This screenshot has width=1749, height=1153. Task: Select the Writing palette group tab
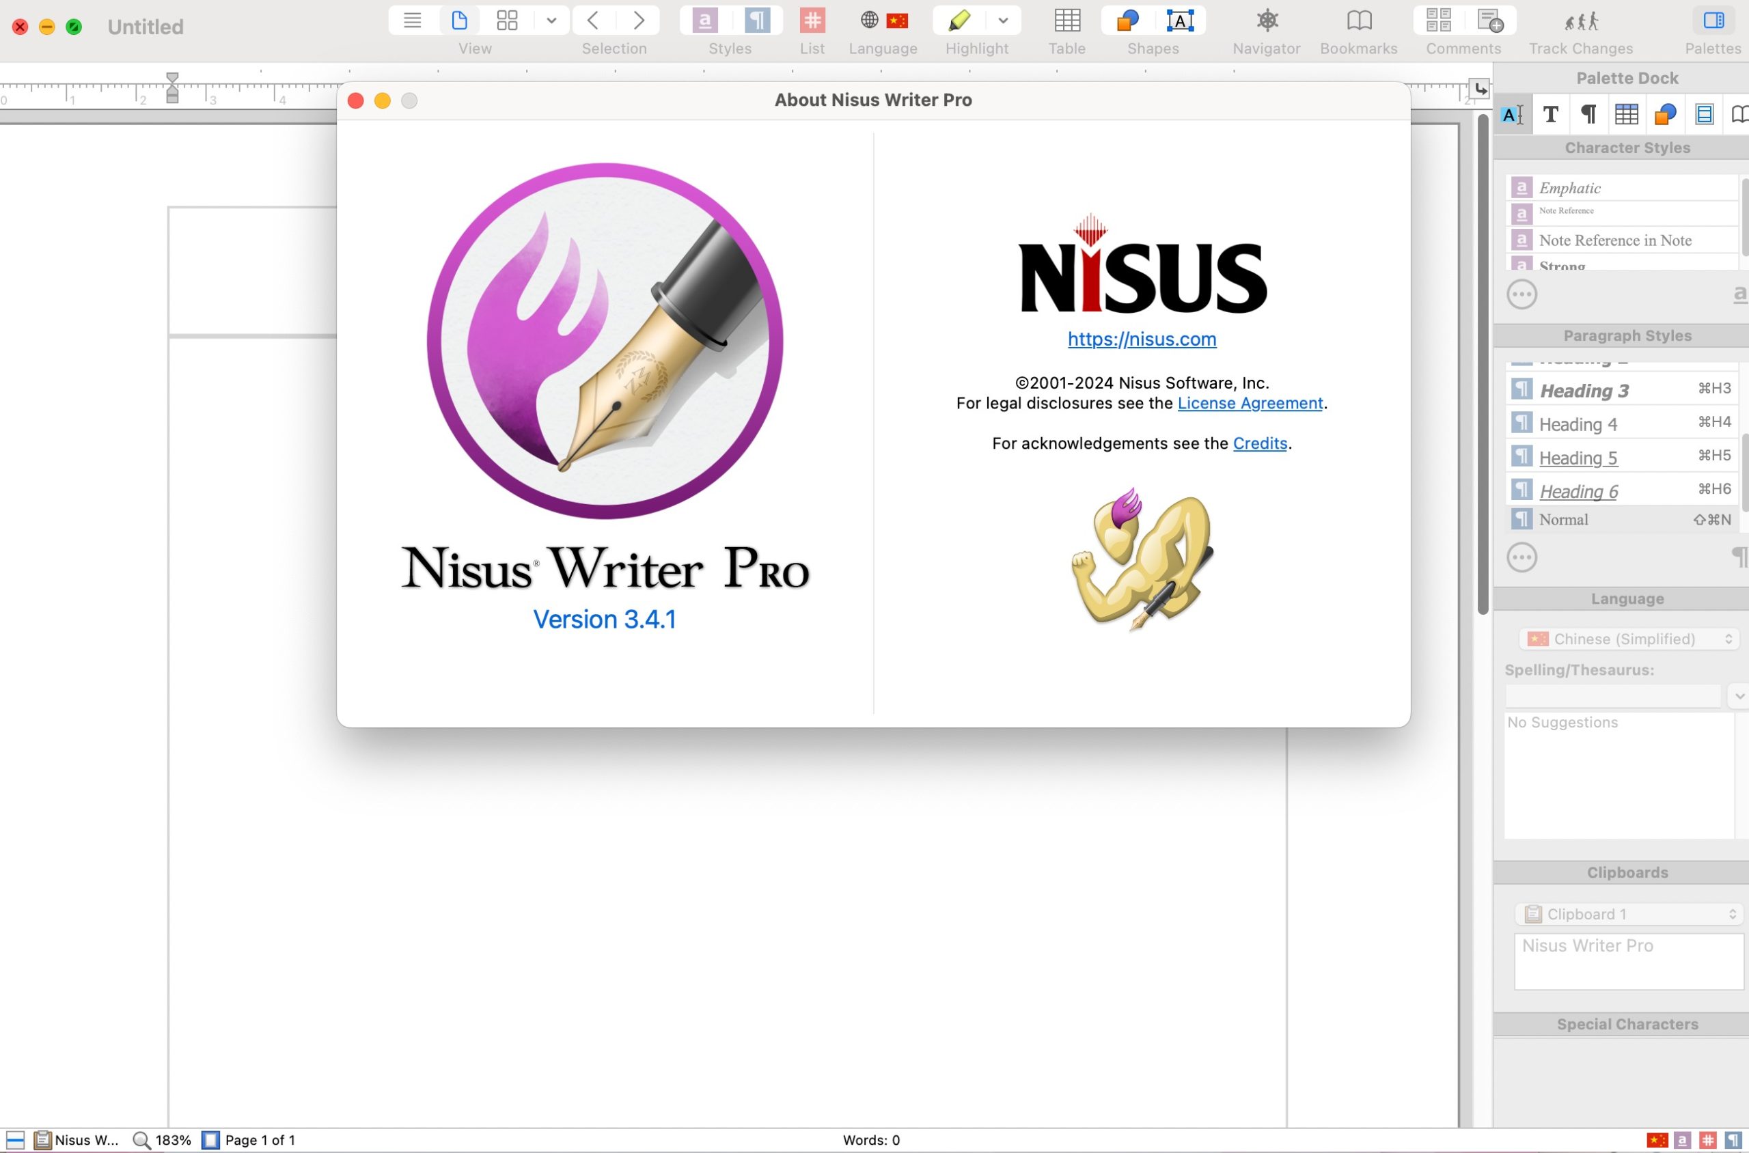(1513, 114)
